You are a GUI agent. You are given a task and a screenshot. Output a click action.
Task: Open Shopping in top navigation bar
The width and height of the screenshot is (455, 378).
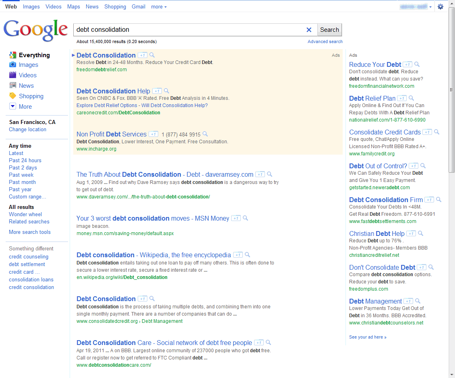pos(115,7)
